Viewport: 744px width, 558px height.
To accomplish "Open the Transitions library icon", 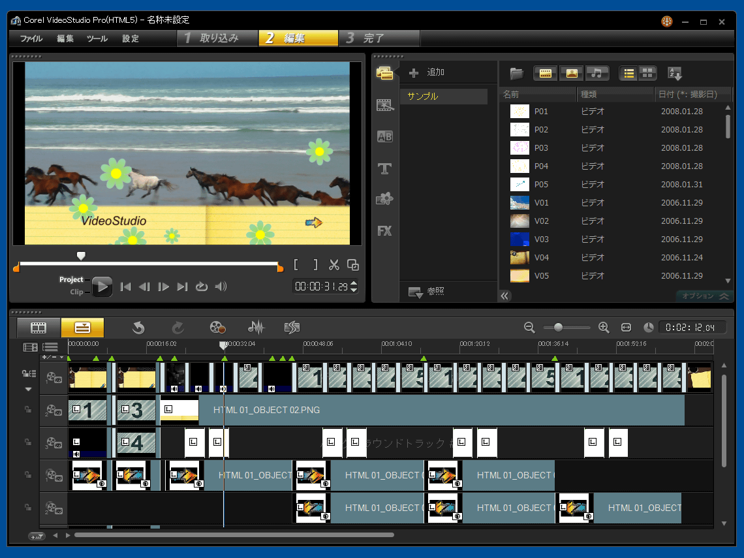I will point(385,105).
